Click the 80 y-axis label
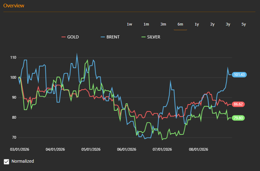260x171 pixels. pyautogui.click(x=14, y=117)
